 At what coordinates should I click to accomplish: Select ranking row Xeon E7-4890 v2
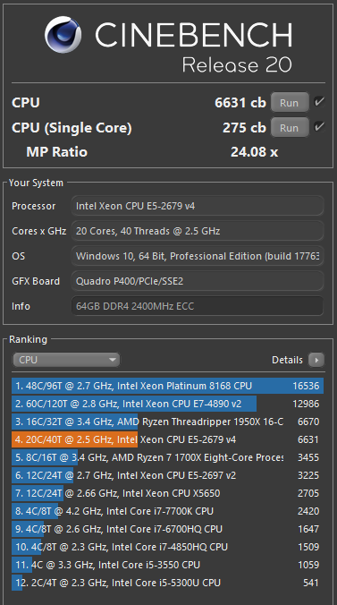tap(167, 404)
